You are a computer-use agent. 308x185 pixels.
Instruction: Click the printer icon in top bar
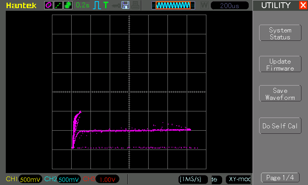135,5
